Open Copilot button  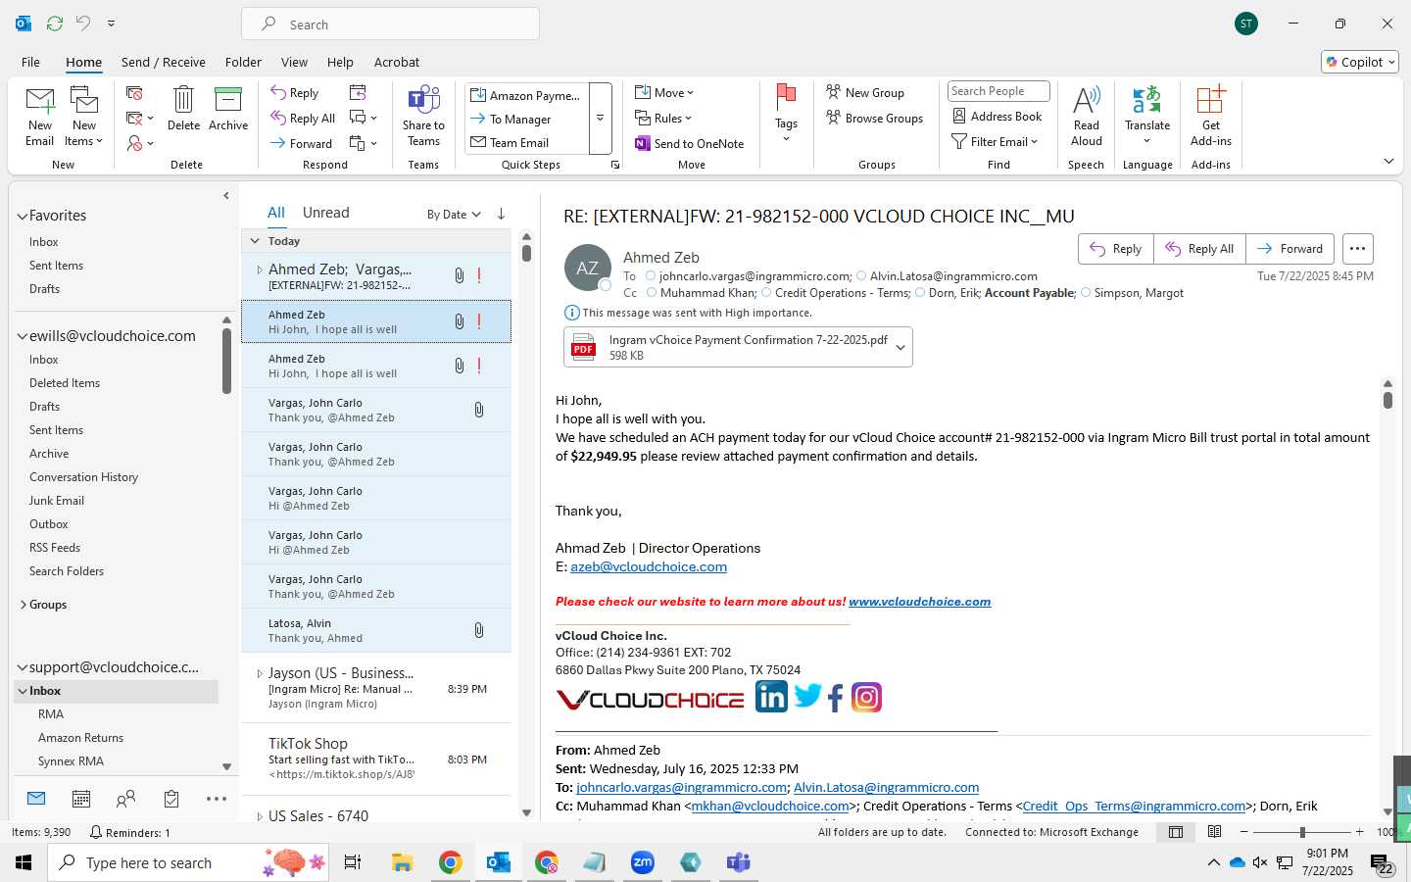pos(1360,62)
